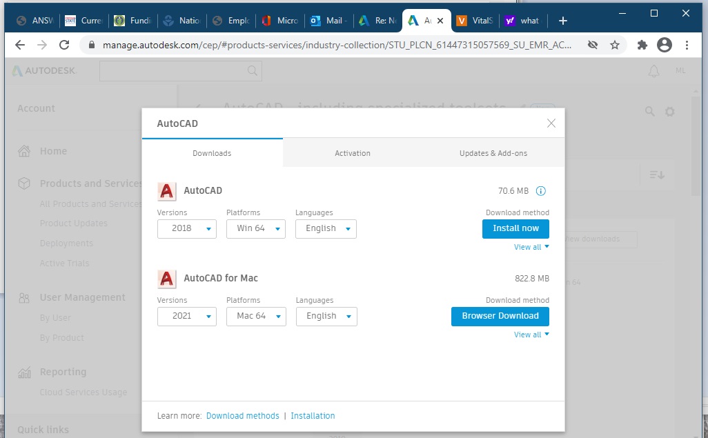Select Deployments in sidebar
This screenshot has height=438, width=708.
(66, 243)
